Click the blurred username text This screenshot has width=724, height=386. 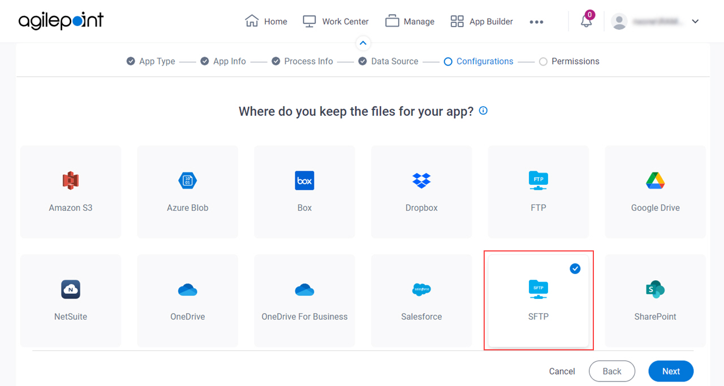[658, 21]
